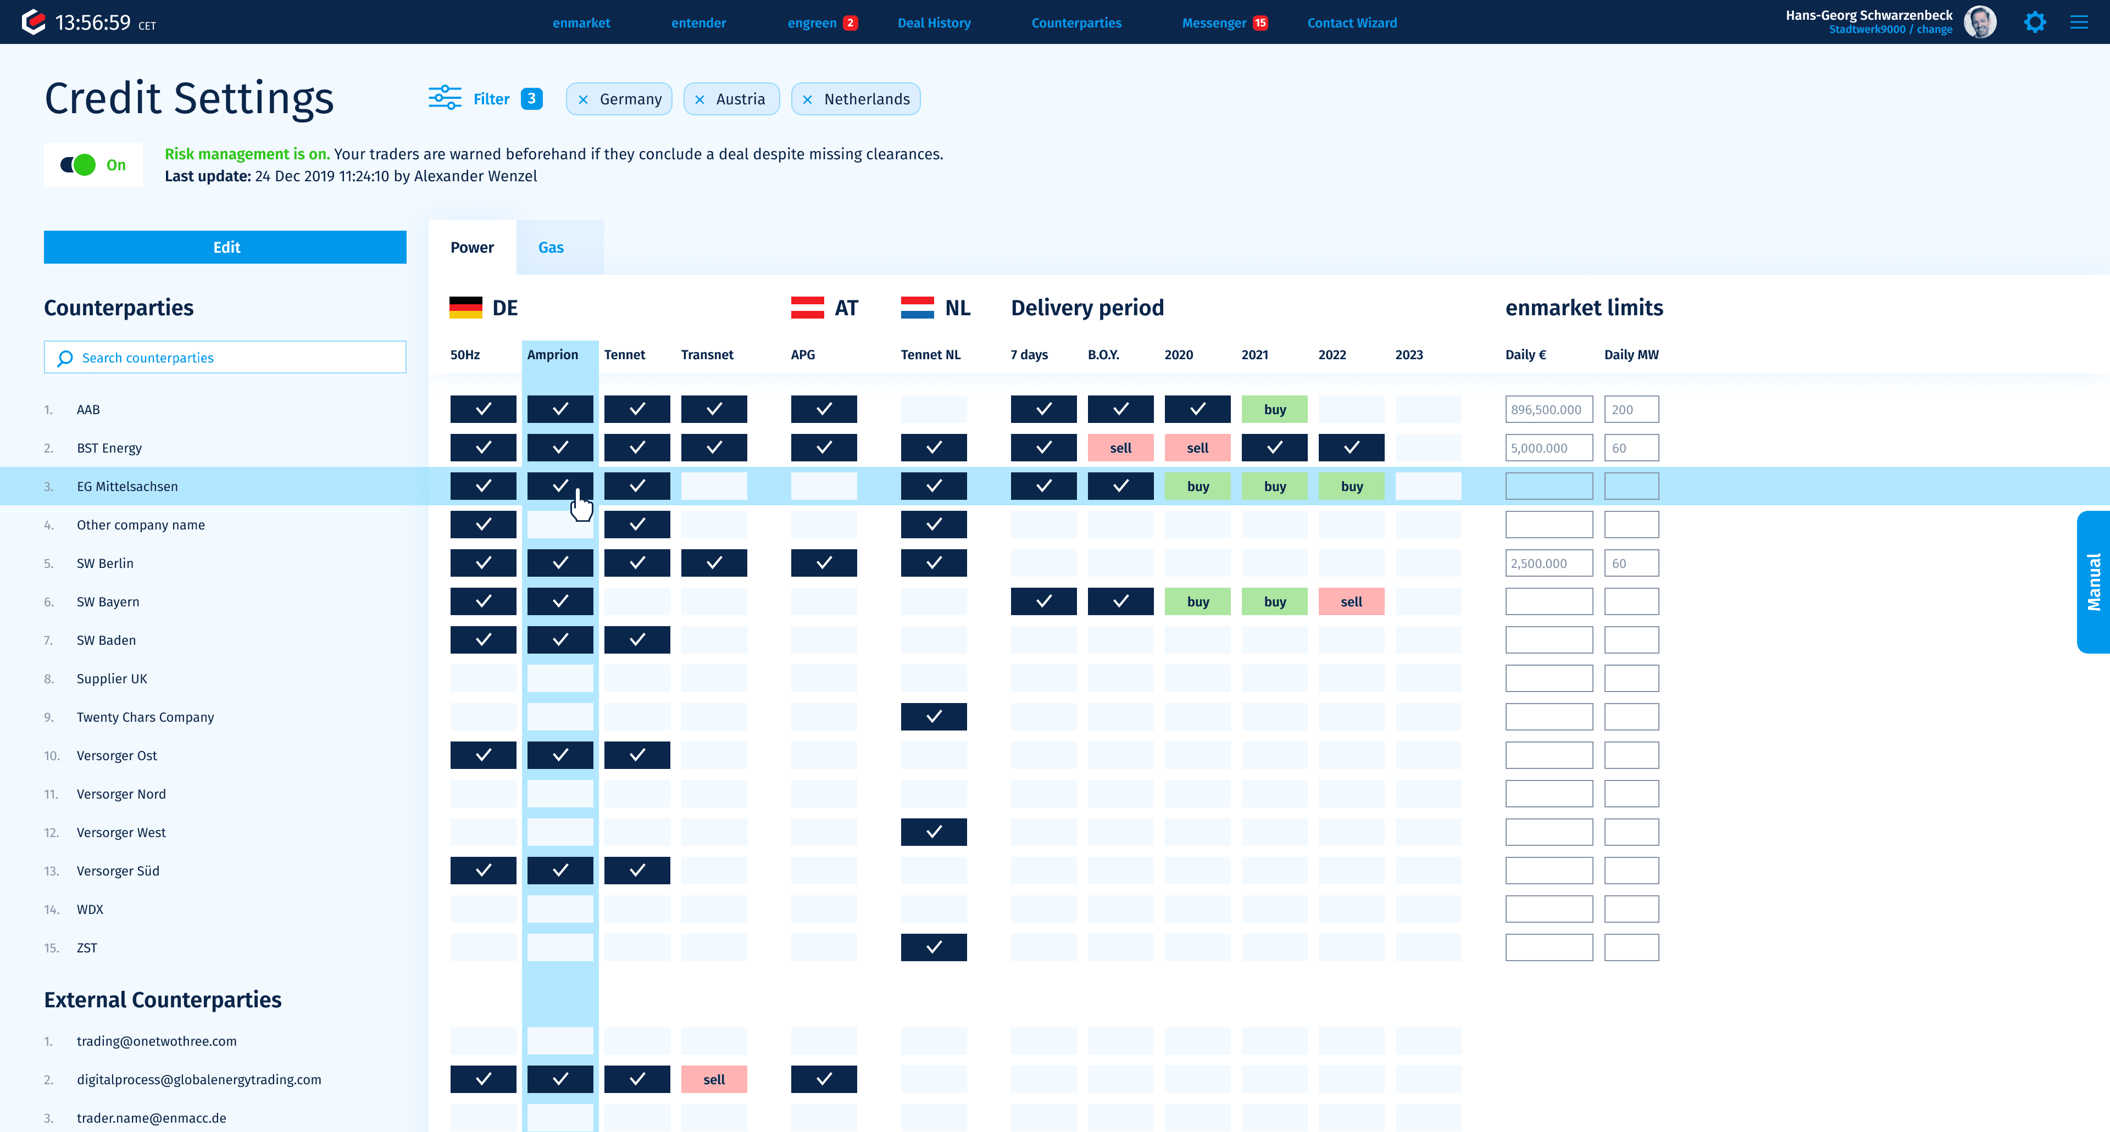Click Amprion column header

point(553,354)
